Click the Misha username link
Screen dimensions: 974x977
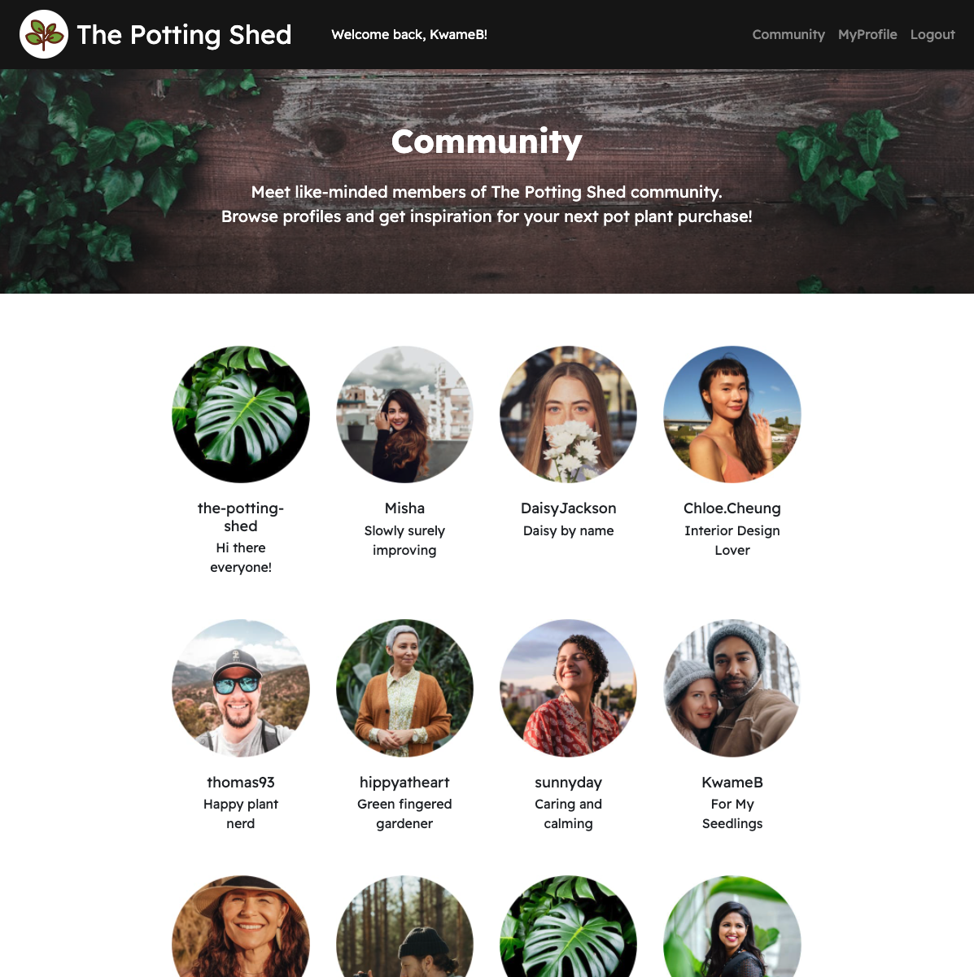point(404,508)
